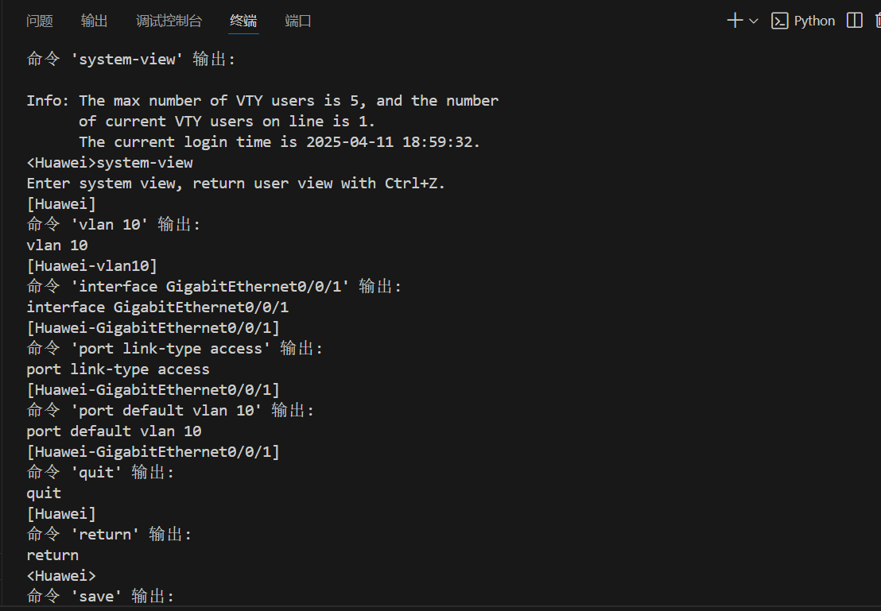Switch to the 输出 tab
The width and height of the screenshot is (881, 611).
pyautogui.click(x=94, y=21)
